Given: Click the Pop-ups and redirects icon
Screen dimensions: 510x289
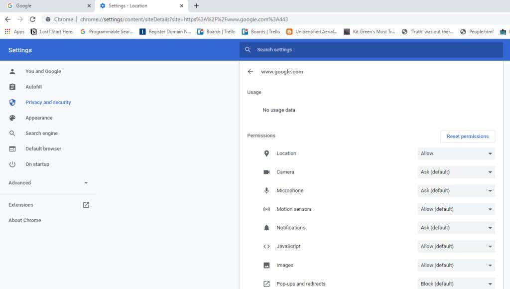Looking at the screenshot, I should [x=266, y=284].
